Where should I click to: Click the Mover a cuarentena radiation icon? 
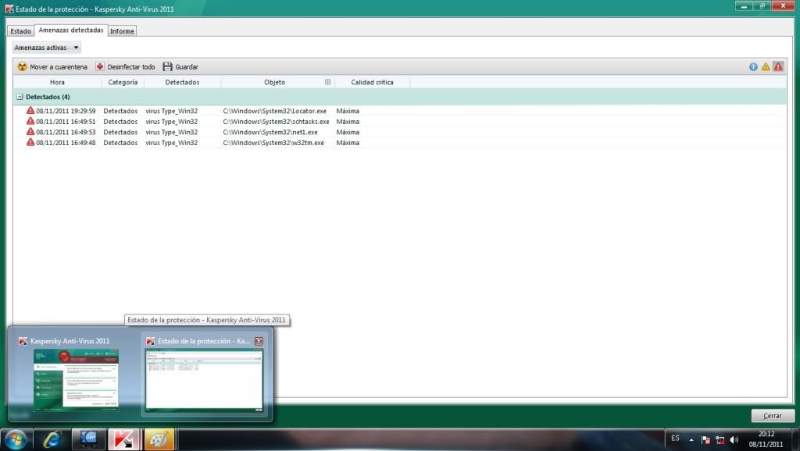[x=22, y=67]
